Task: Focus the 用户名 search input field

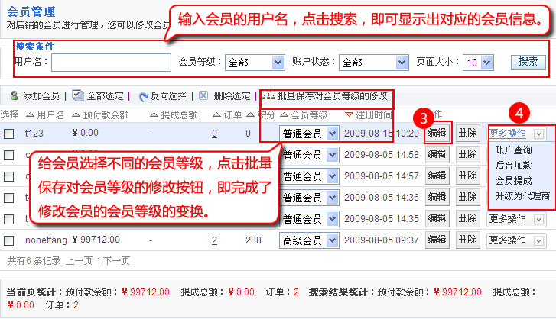Action: [112, 63]
